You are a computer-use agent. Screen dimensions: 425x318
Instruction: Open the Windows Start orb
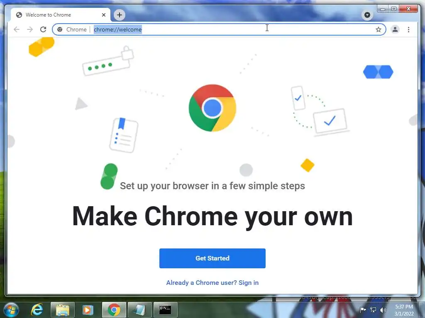[11, 310]
